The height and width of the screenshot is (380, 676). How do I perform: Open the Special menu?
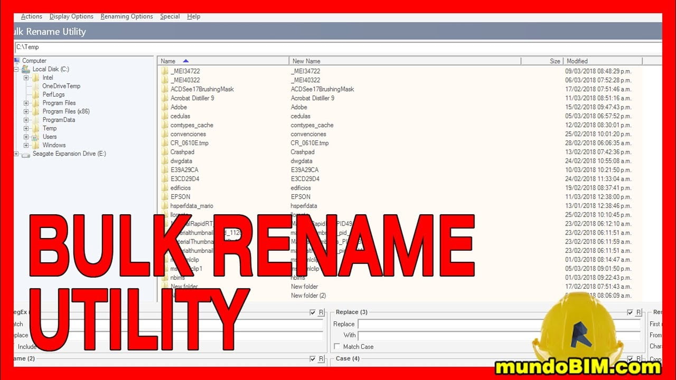tap(170, 16)
